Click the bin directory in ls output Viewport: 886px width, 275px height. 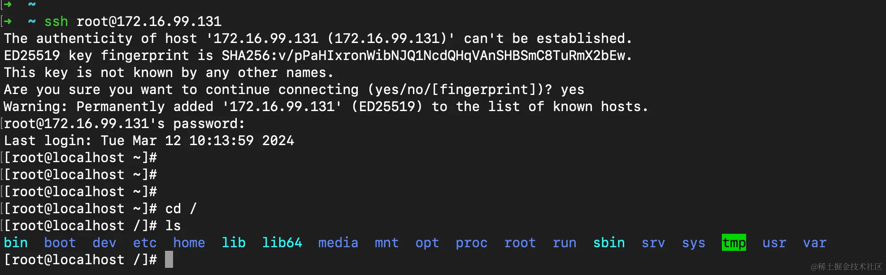click(16, 243)
